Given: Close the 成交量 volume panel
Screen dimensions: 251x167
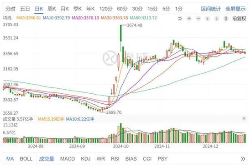Looking at the screenshot, I should point(244,118).
